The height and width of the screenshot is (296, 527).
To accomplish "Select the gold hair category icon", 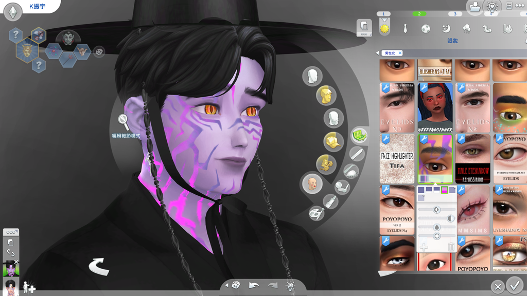I will 326,96.
